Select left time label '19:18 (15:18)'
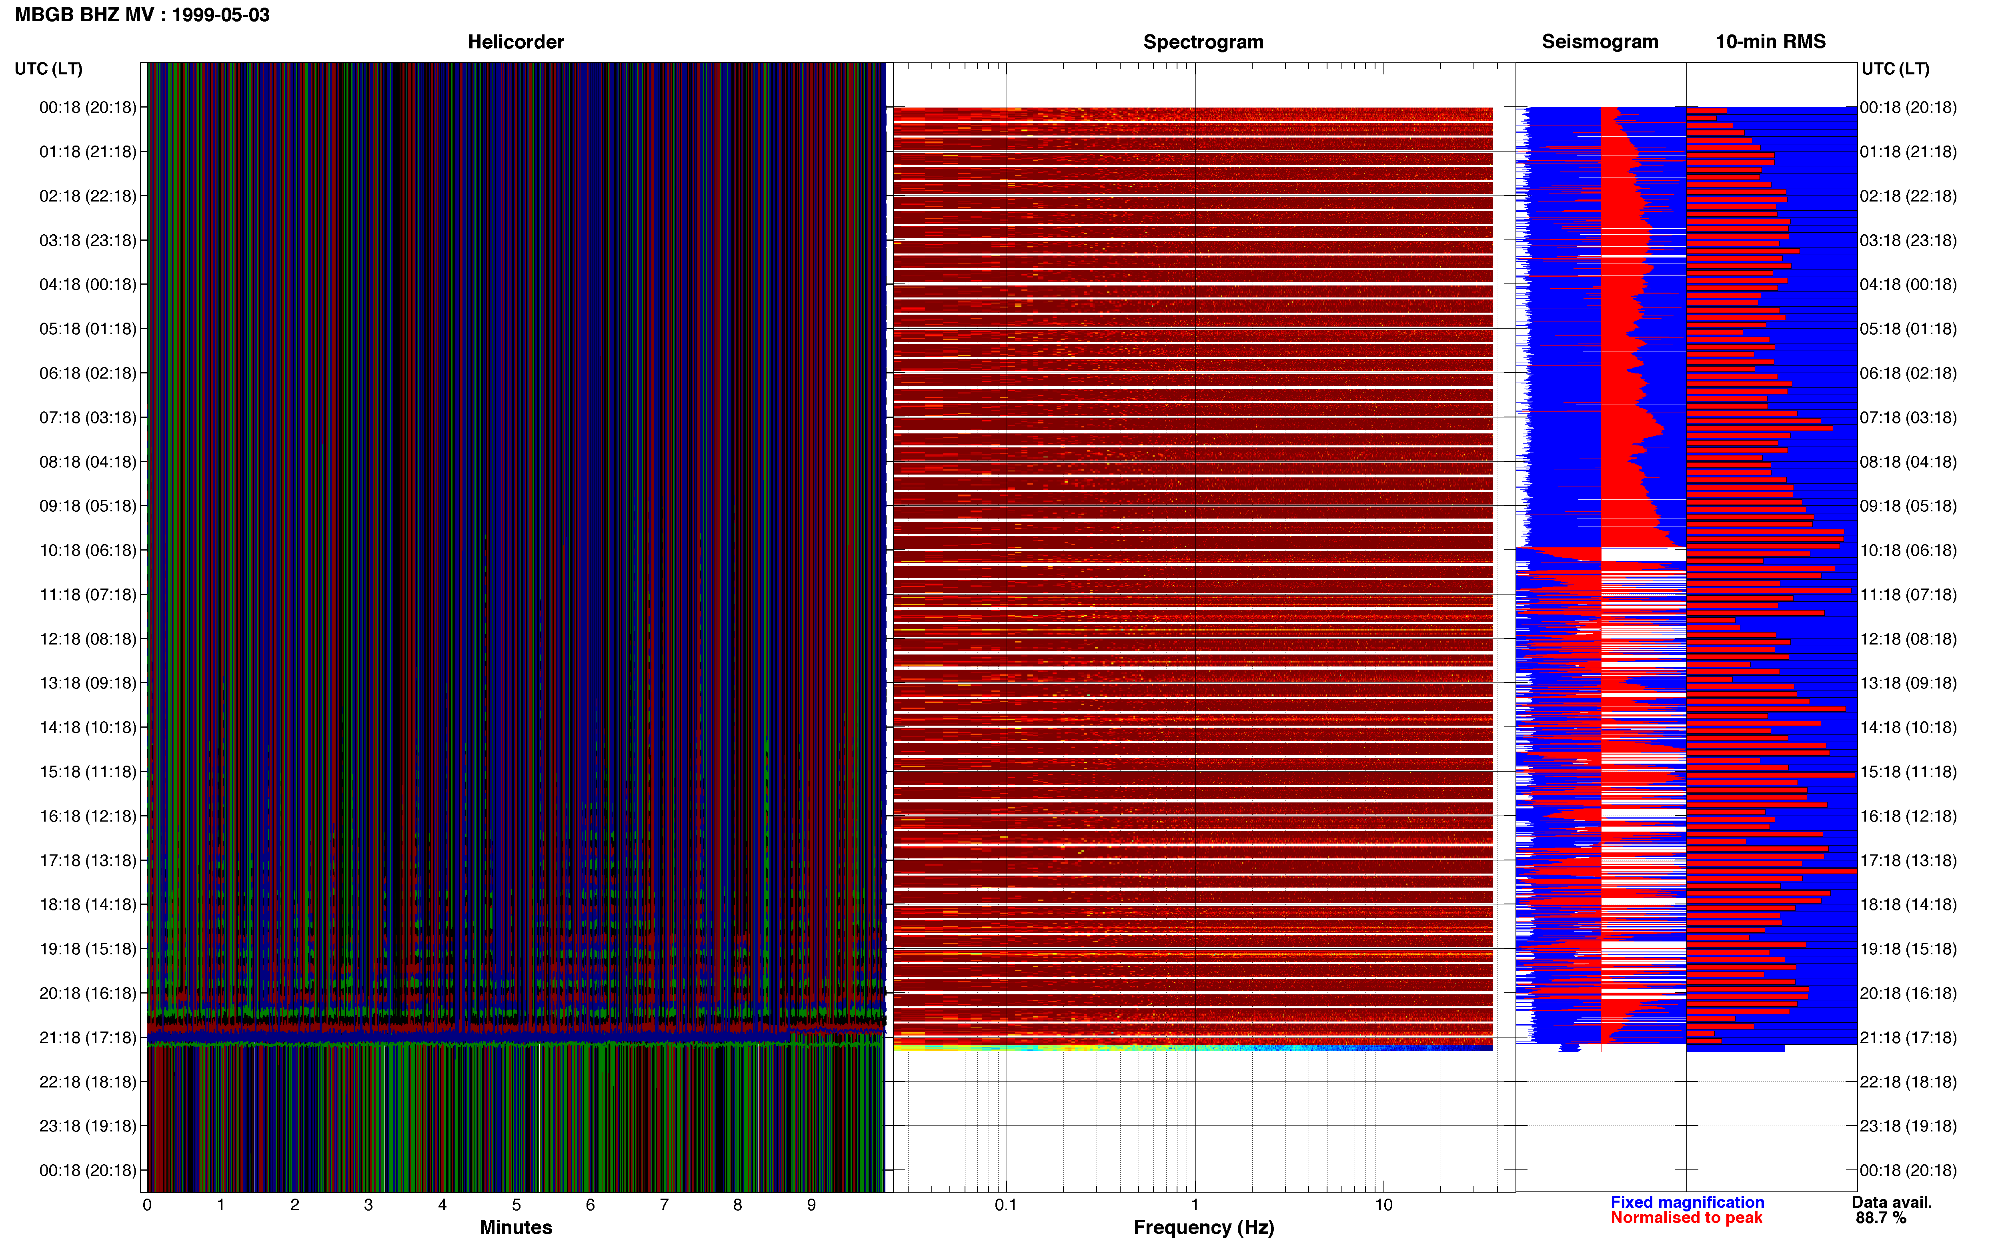The image size is (2008, 1255). point(88,949)
